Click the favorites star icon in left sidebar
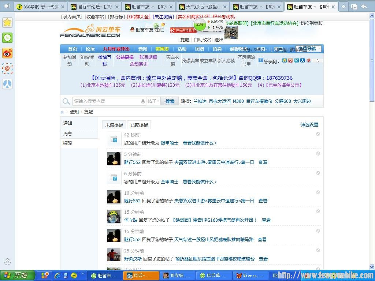The image size is (375, 281). [7, 22]
